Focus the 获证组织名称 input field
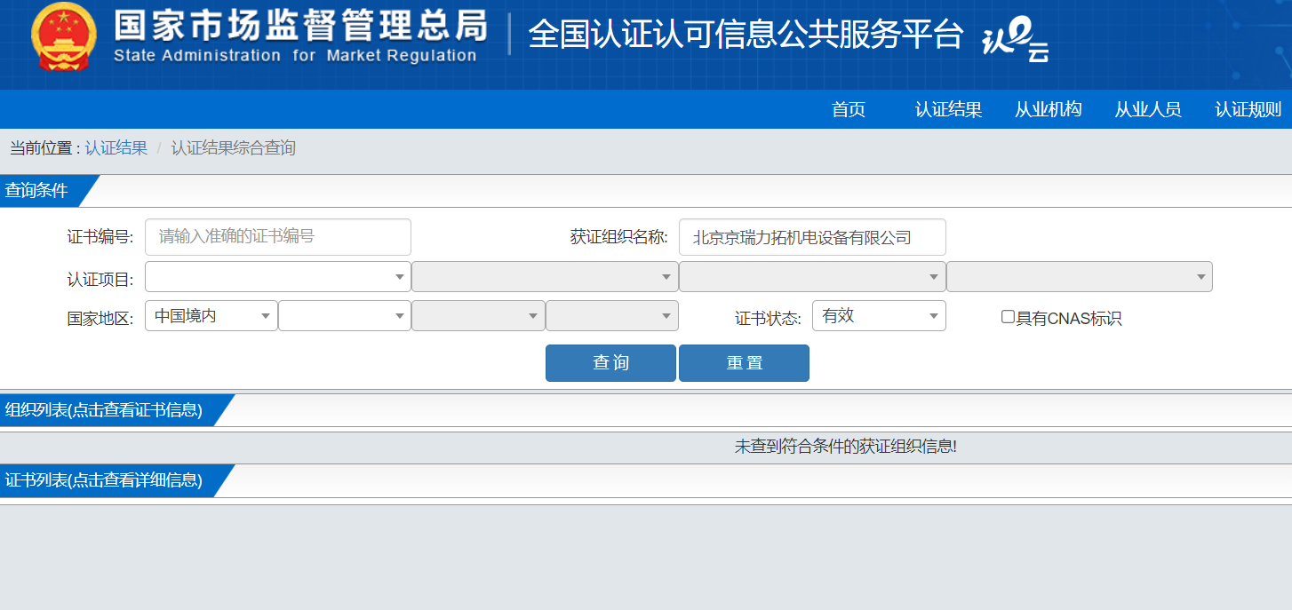This screenshot has width=1292, height=610. (x=812, y=237)
